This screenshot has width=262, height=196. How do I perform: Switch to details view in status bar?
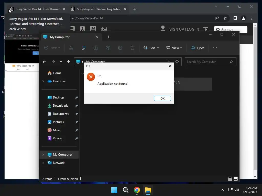coord(230,179)
